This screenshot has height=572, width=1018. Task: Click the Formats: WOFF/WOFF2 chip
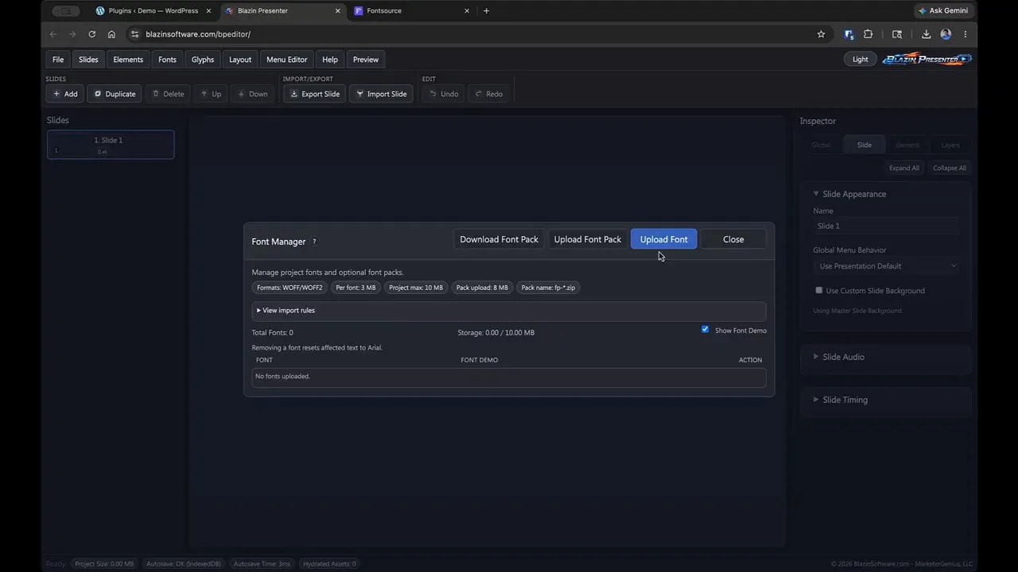click(x=289, y=288)
